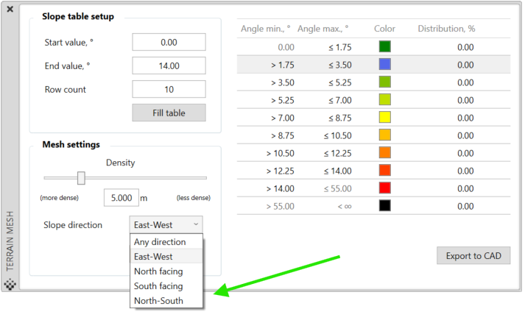
Task: Click the Start value input field
Action: click(169, 42)
